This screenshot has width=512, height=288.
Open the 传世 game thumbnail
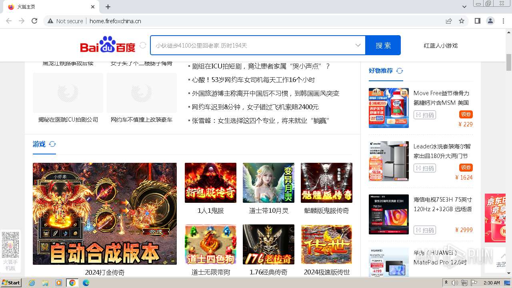(326, 244)
